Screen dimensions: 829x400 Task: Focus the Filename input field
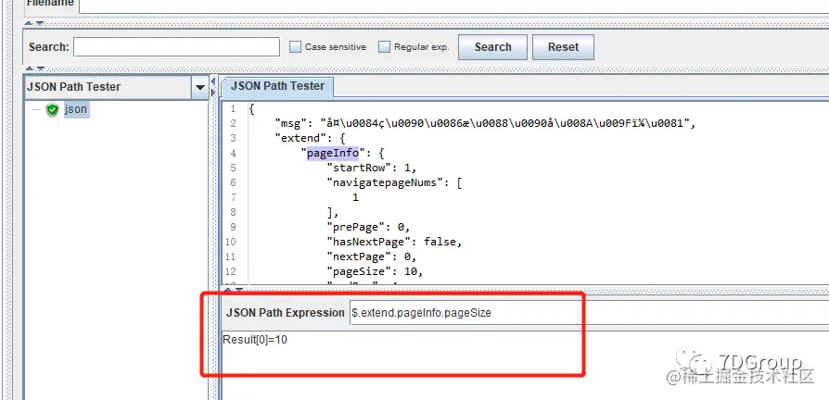(x=453, y=6)
